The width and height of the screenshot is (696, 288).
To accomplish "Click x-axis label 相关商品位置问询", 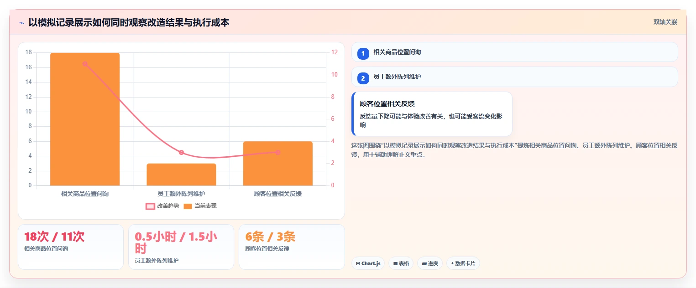I will coord(85,194).
